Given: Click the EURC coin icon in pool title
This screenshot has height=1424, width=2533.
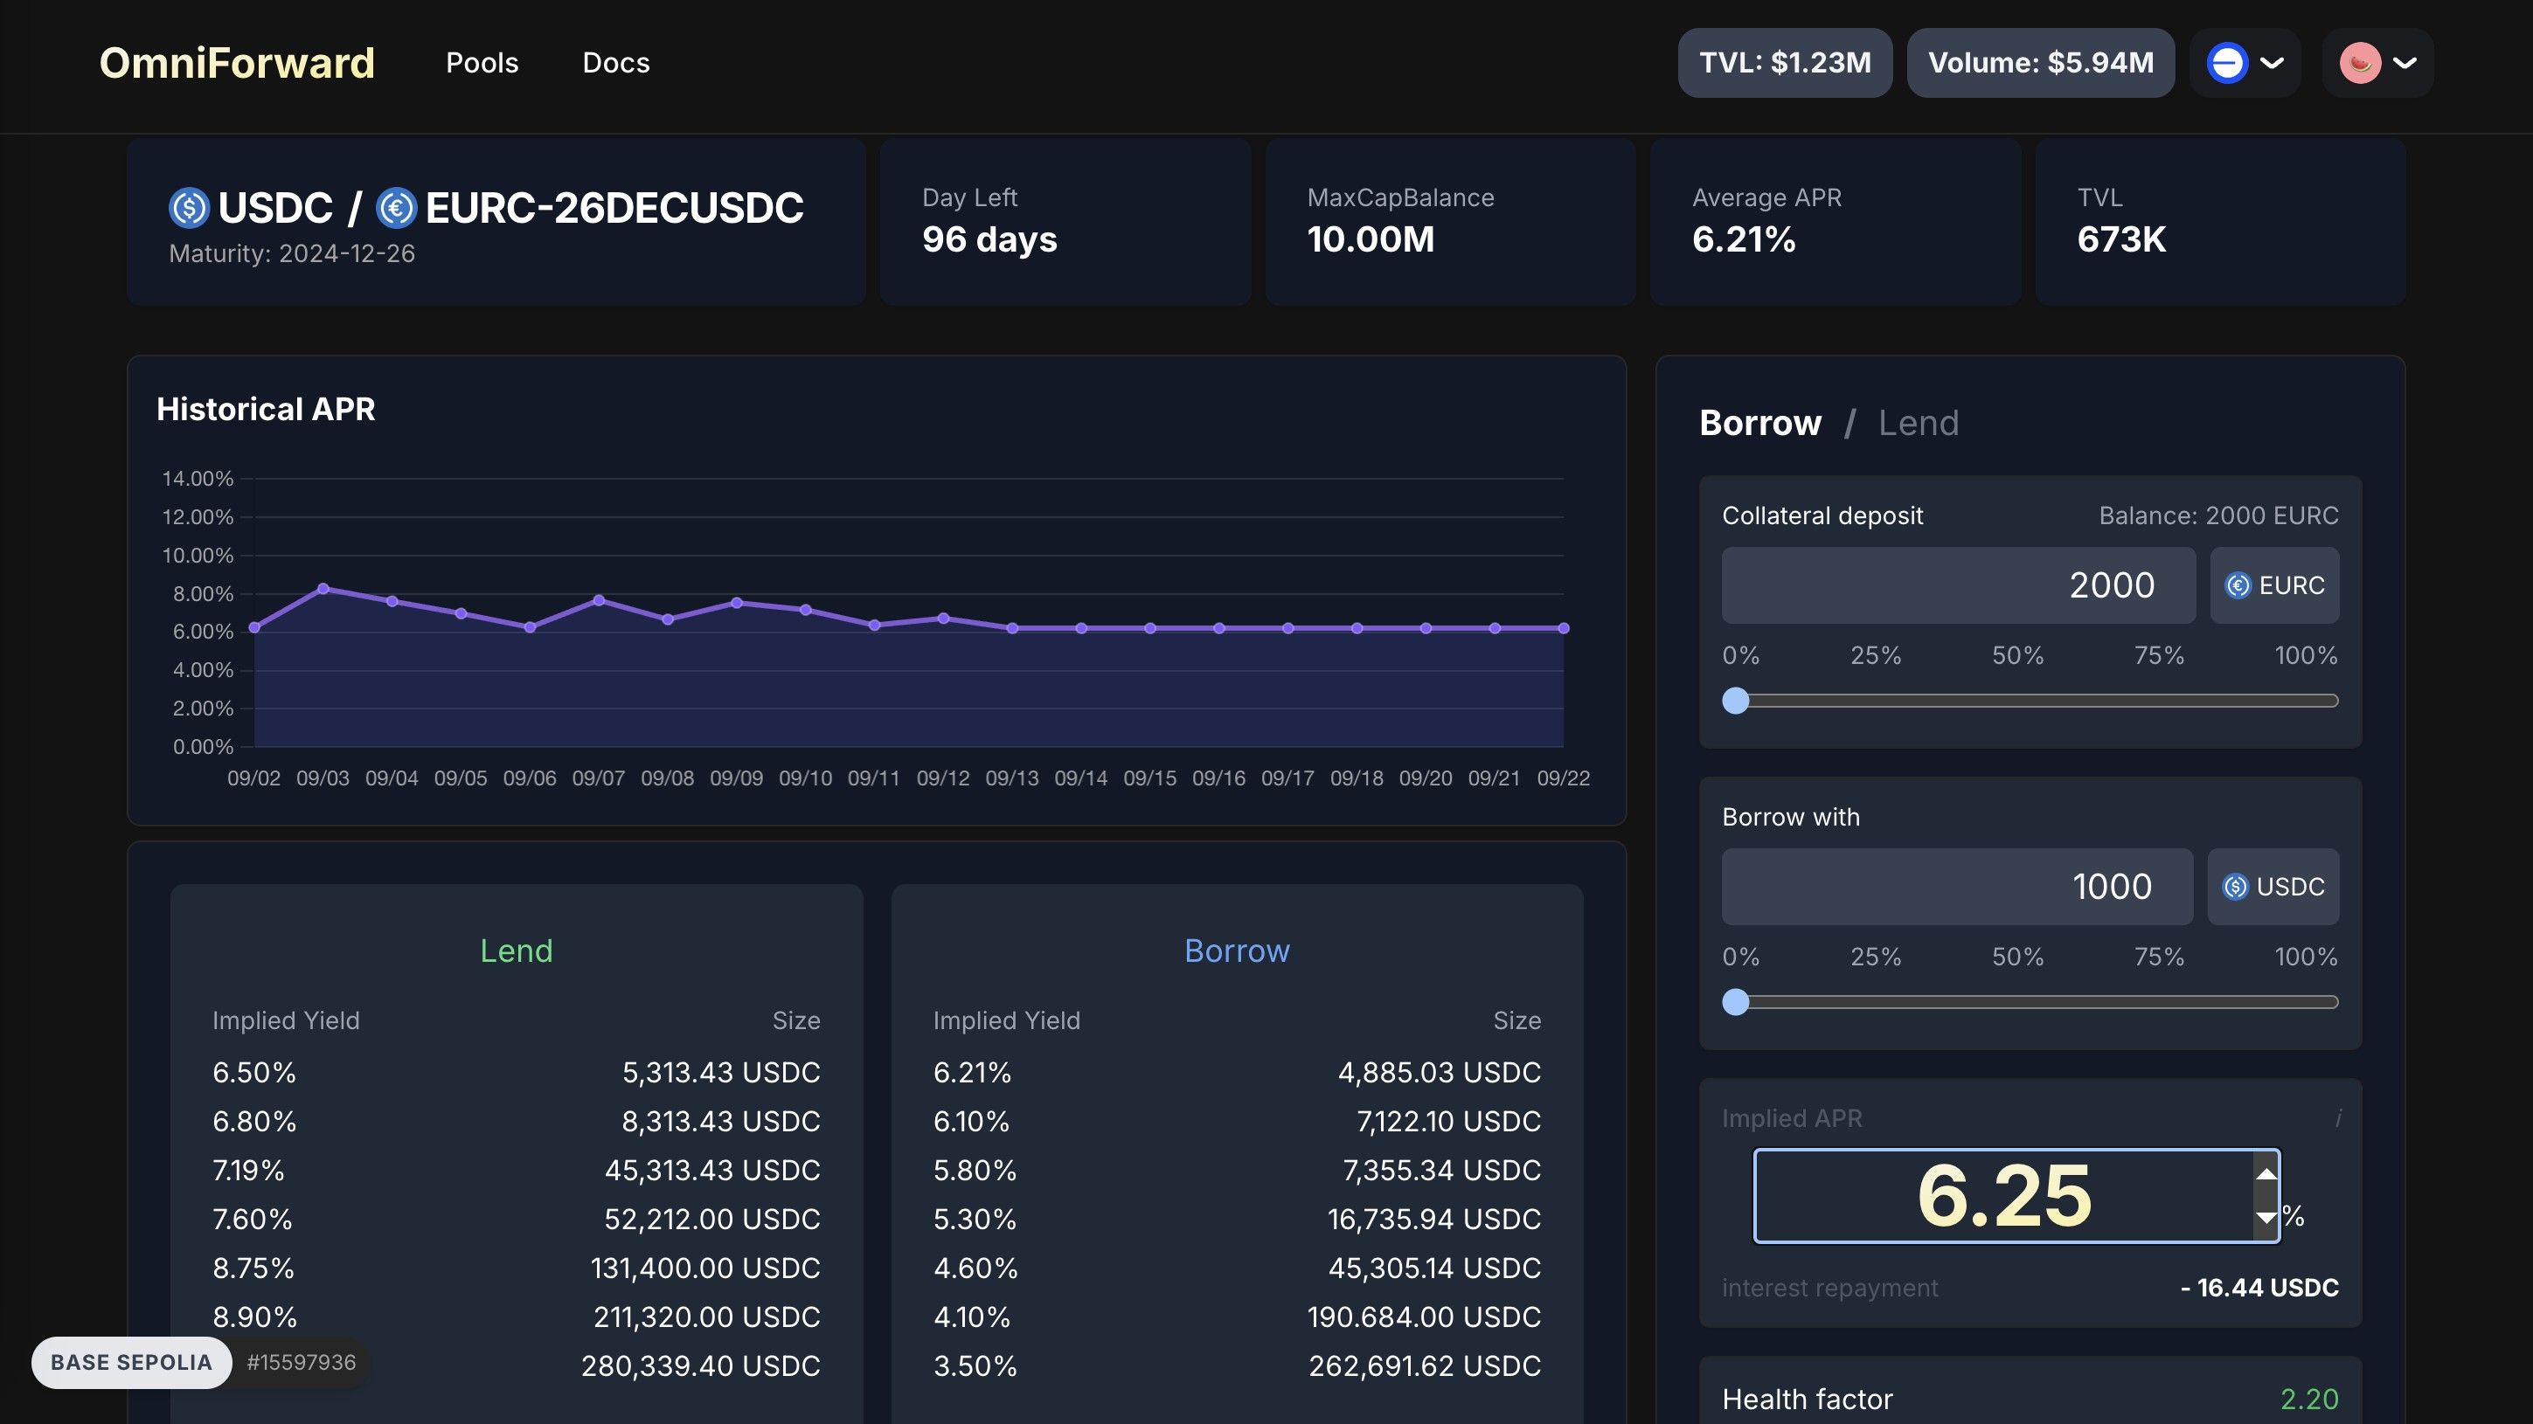Looking at the screenshot, I should pyautogui.click(x=396, y=207).
